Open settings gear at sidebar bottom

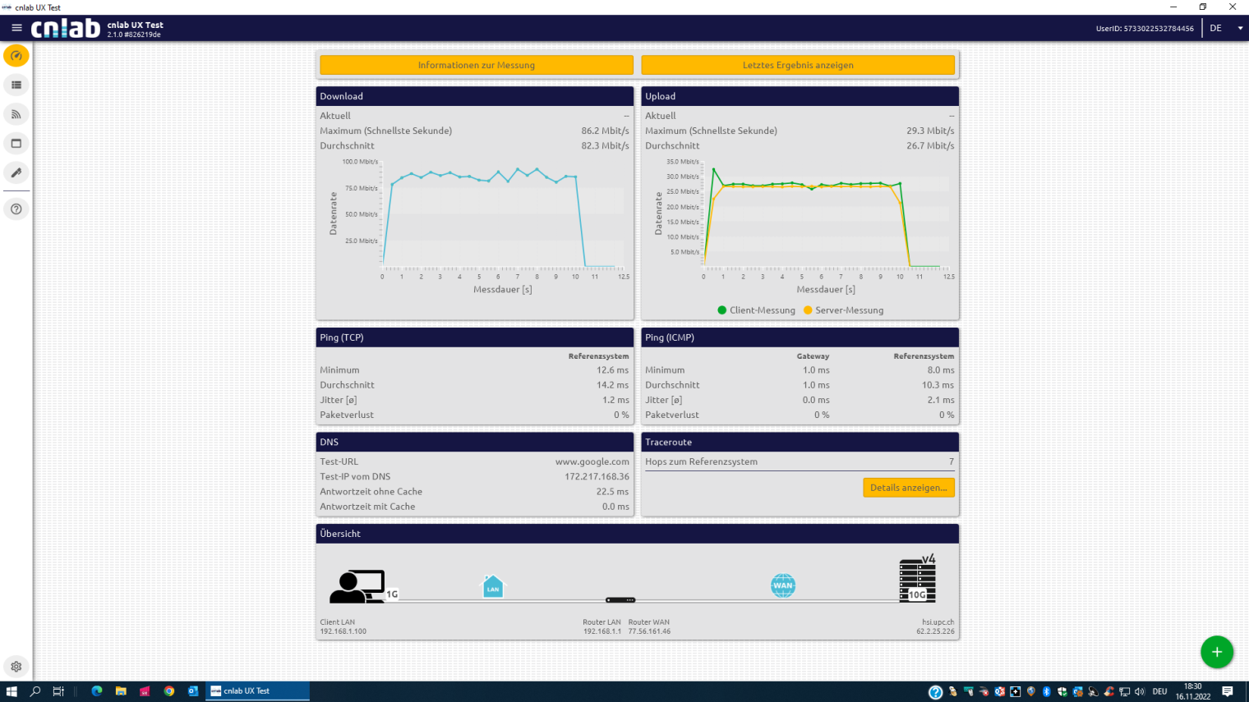click(x=16, y=667)
